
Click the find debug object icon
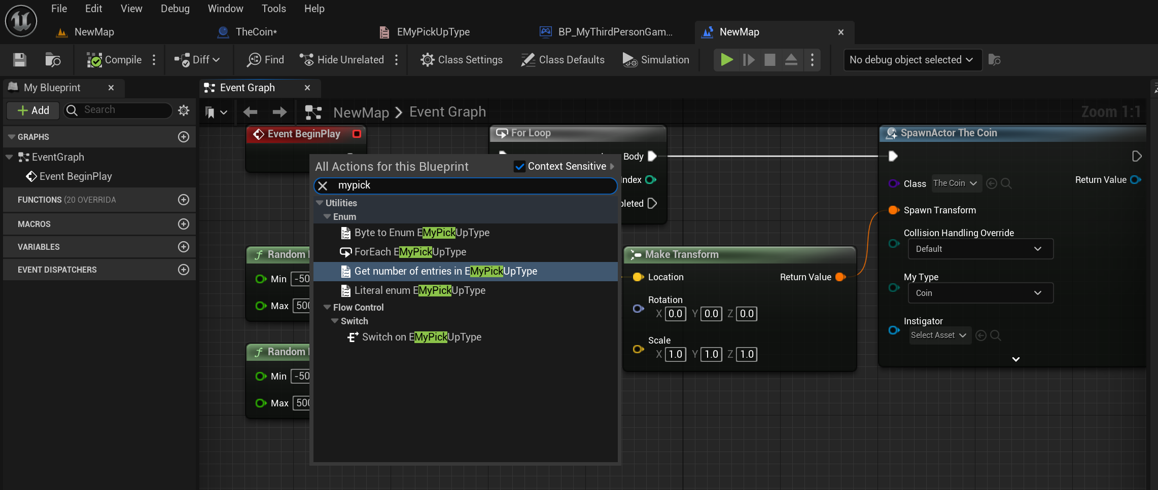click(x=995, y=60)
